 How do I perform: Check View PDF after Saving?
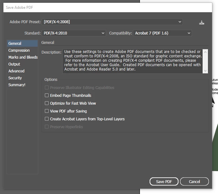[47, 111]
